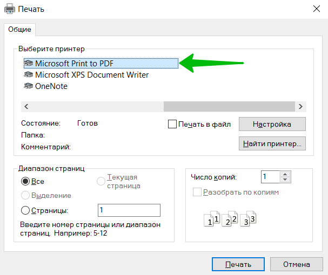Decrease the number of copies with the down arrow
The image size is (328, 275).
[x=285, y=180]
